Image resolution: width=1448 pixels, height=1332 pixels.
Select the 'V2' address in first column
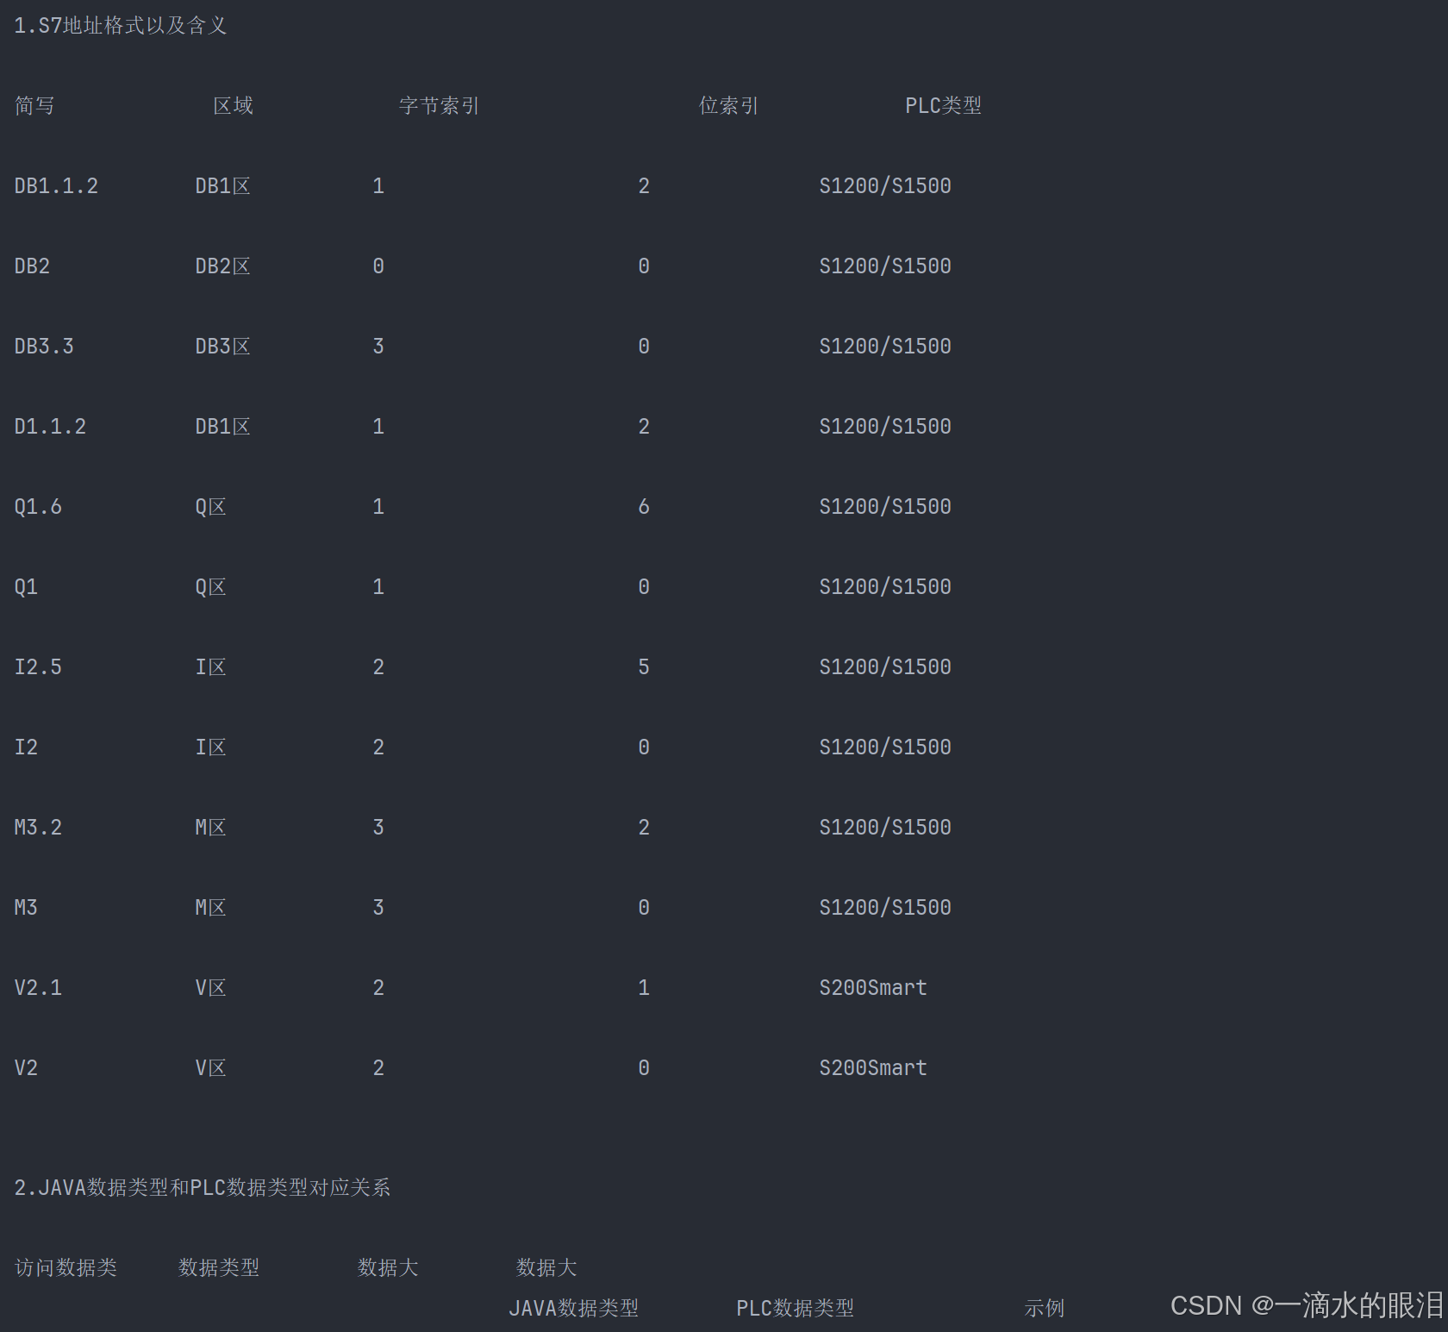point(26,1068)
